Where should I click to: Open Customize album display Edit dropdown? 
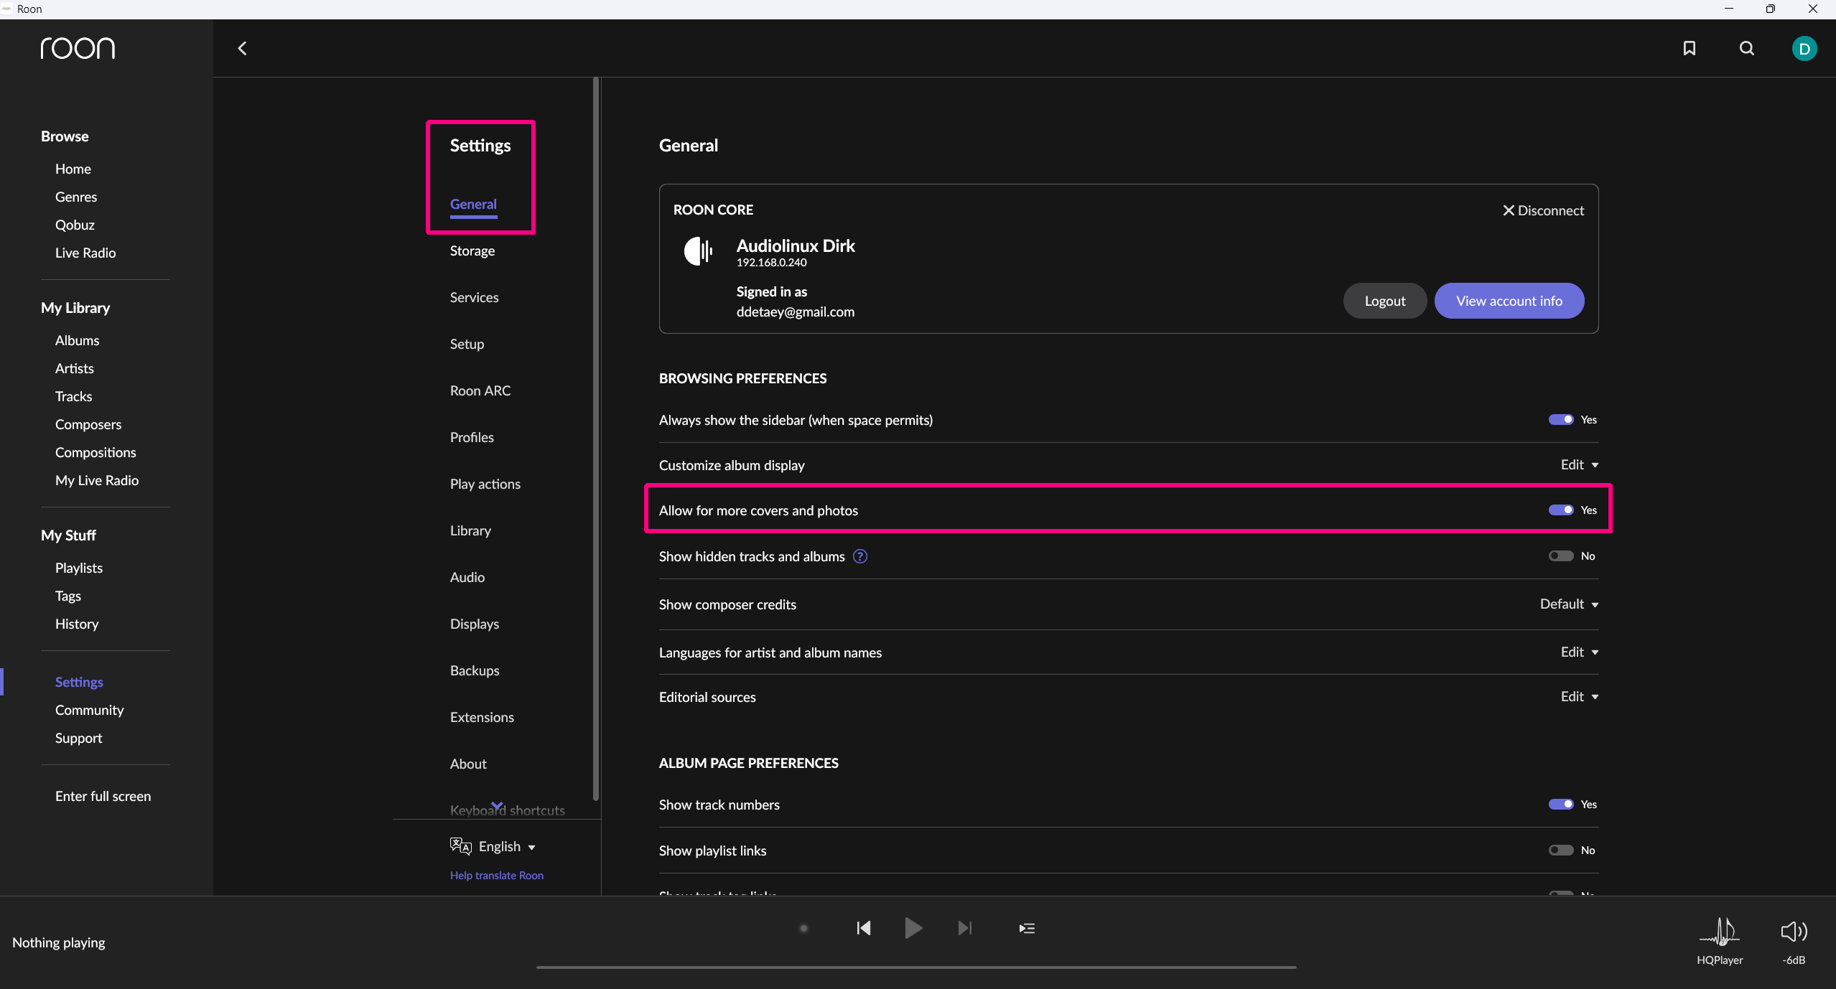(1579, 465)
